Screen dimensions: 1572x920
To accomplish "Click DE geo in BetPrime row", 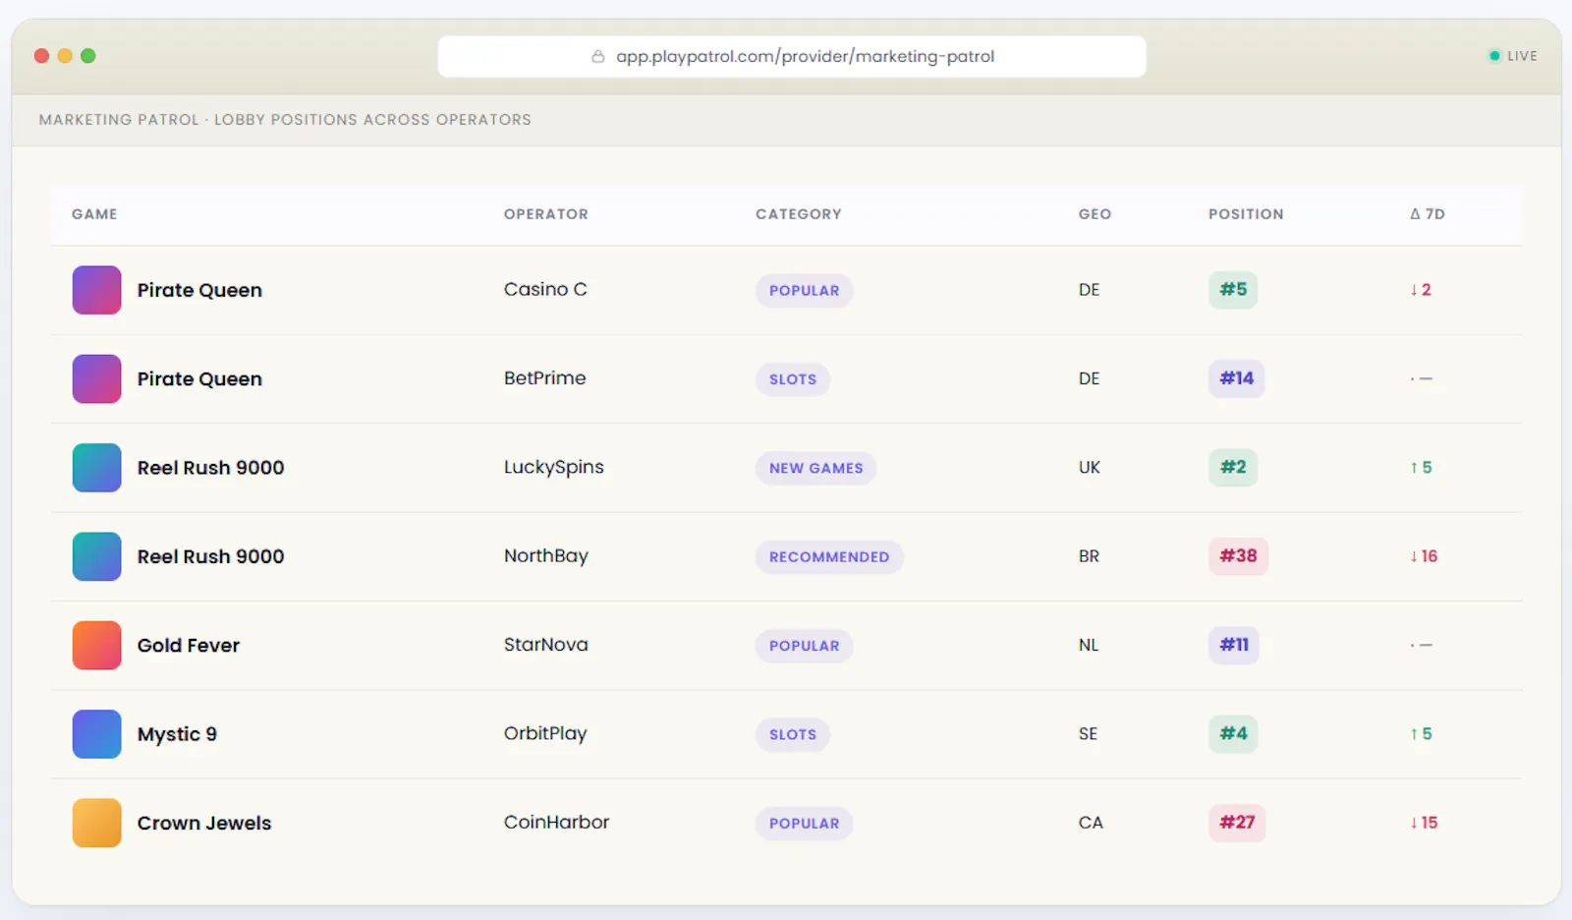I will 1089,378.
